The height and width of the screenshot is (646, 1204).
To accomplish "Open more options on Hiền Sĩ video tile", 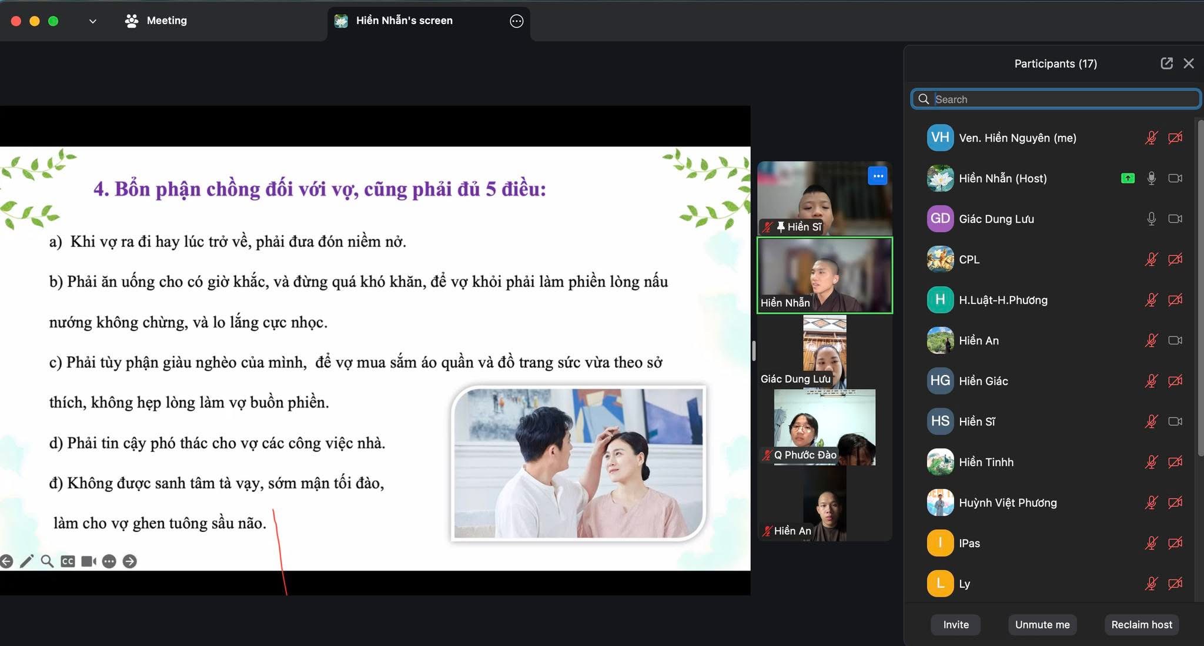I will click(x=877, y=176).
